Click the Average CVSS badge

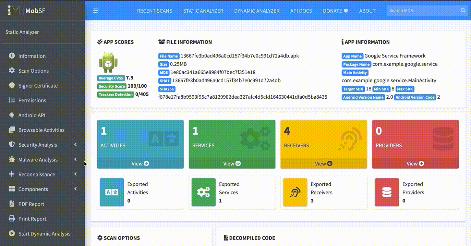coord(111,78)
